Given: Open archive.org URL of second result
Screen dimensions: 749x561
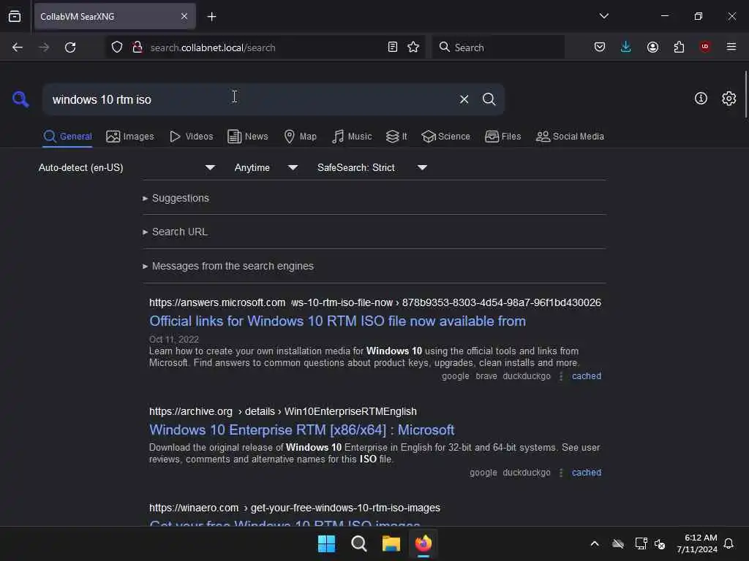Looking at the screenshot, I should 283,411.
